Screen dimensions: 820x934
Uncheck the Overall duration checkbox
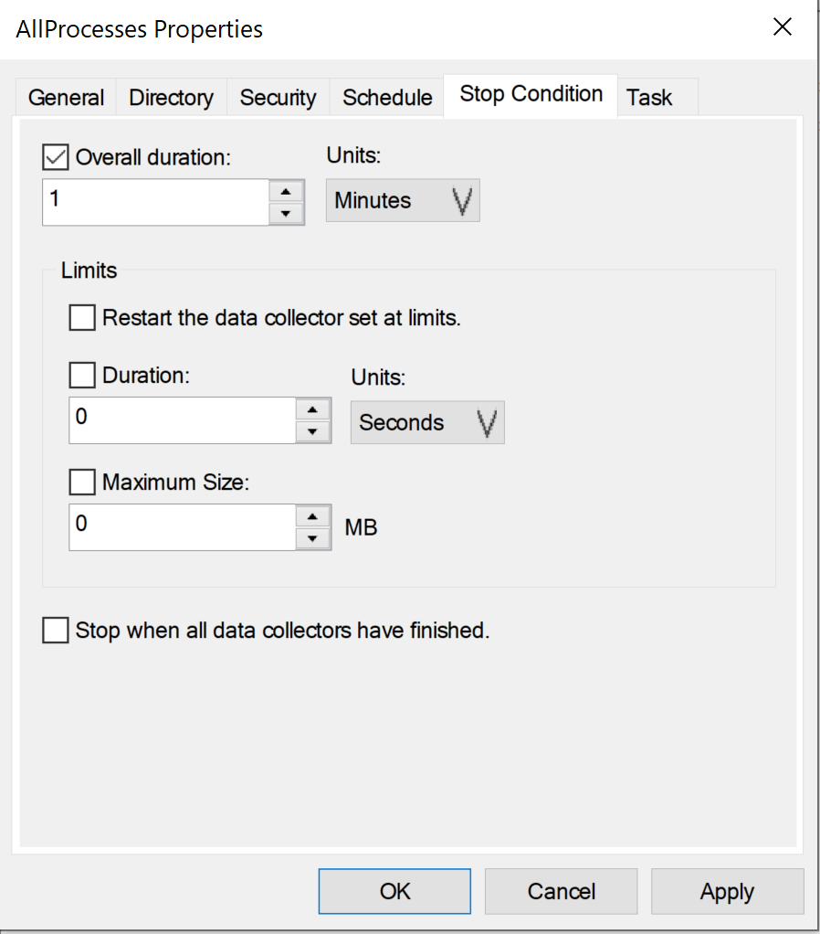coord(56,157)
